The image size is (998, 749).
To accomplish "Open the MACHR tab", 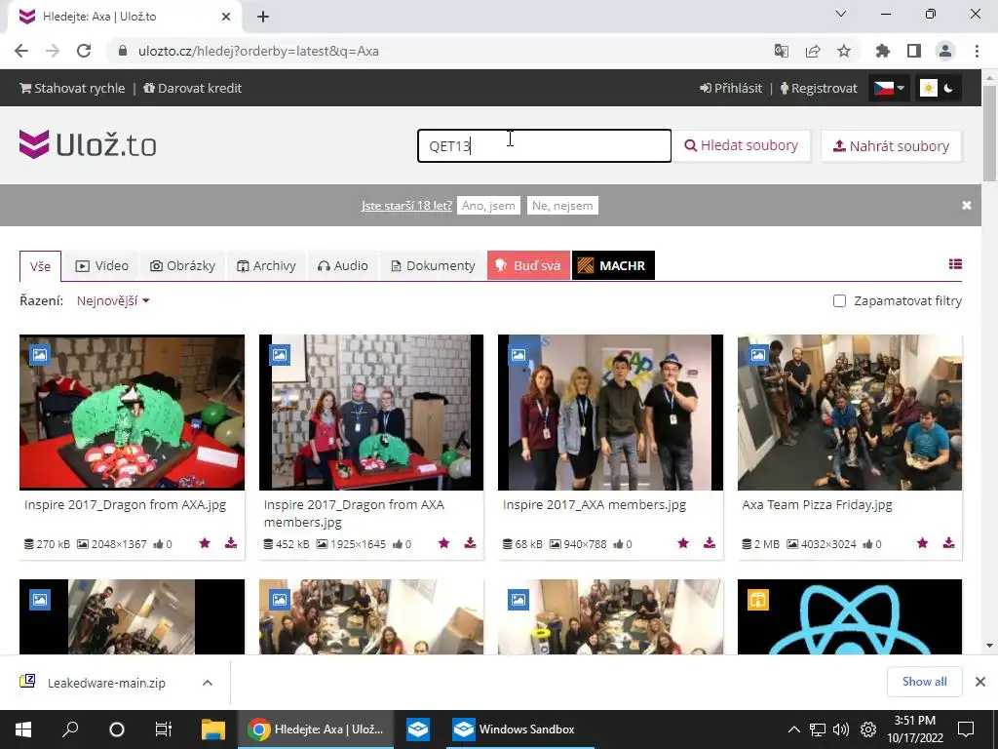I will coord(614,265).
